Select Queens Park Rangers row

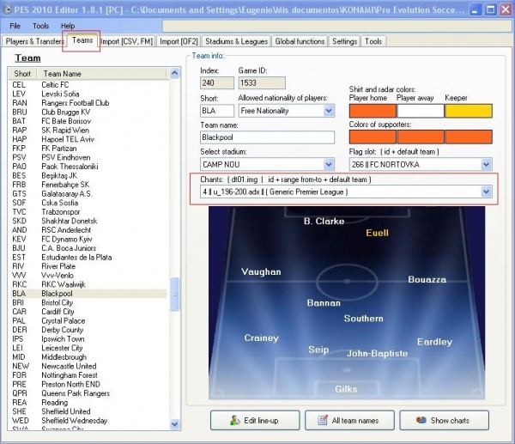pyautogui.click(x=88, y=393)
